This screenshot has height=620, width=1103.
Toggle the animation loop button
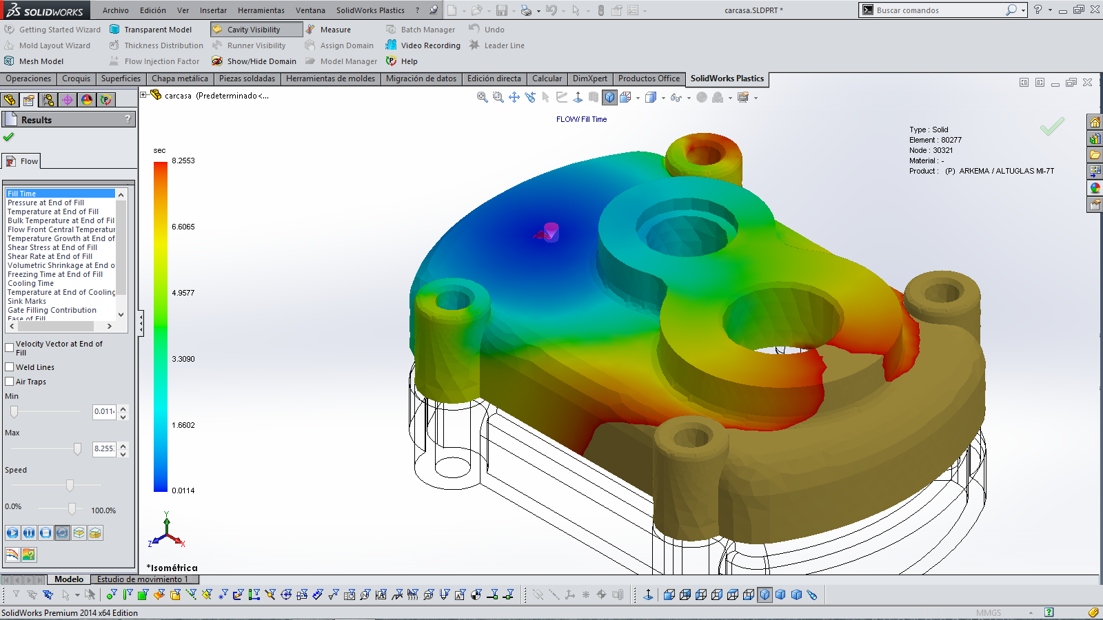tap(62, 533)
